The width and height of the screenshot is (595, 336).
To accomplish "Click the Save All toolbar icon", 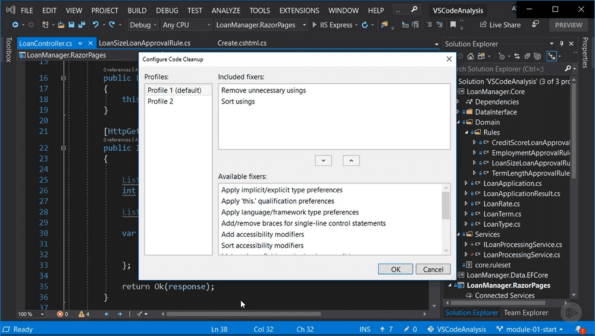I will (x=82, y=25).
